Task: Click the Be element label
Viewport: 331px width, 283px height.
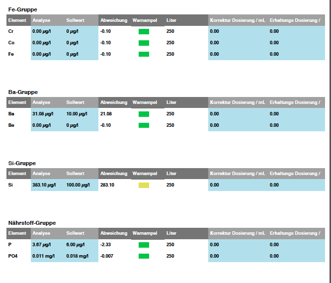Action: tap(11, 125)
